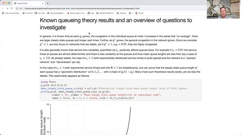This screenshot has height=135, width=241.
Task: Open the about:blank bookmark
Action: coord(56,13)
